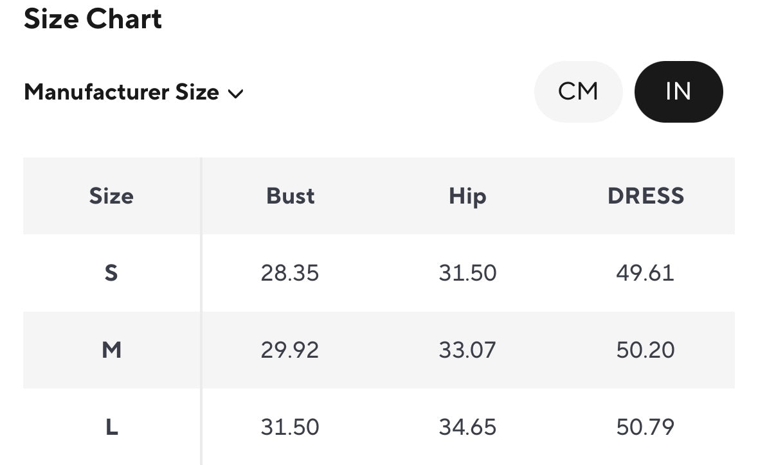Click the M dress length 50.20
Image resolution: width=758 pixels, height=465 pixels.
click(x=645, y=350)
